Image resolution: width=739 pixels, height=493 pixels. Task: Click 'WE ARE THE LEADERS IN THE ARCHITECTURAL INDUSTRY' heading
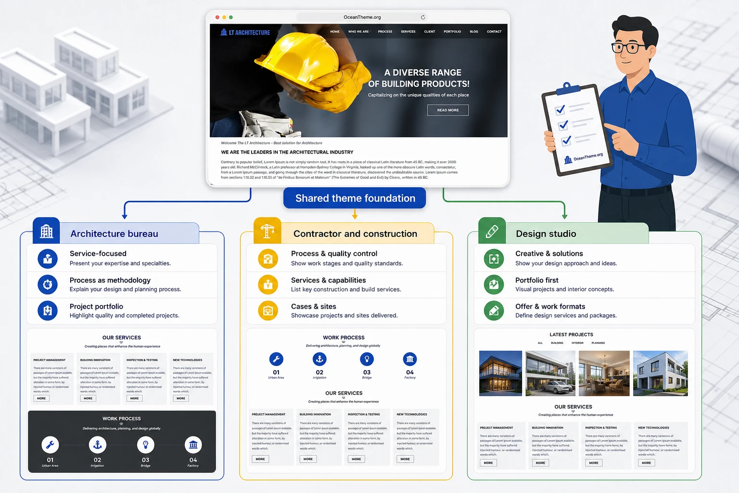[287, 152]
